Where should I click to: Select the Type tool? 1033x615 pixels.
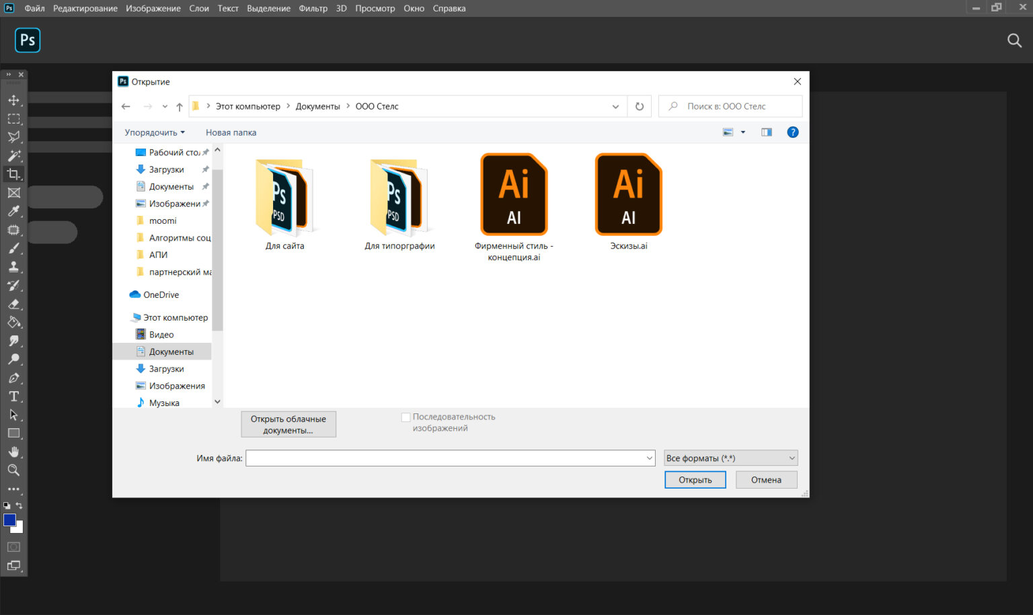tap(13, 397)
